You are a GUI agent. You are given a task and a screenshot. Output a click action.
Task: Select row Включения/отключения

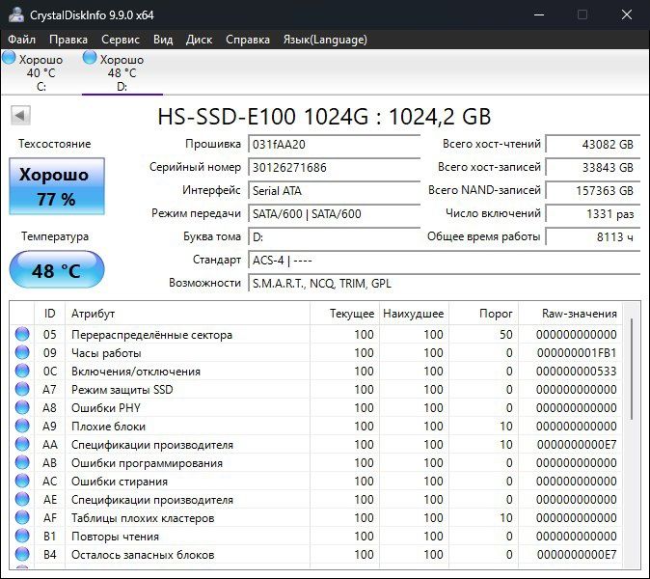click(316, 371)
